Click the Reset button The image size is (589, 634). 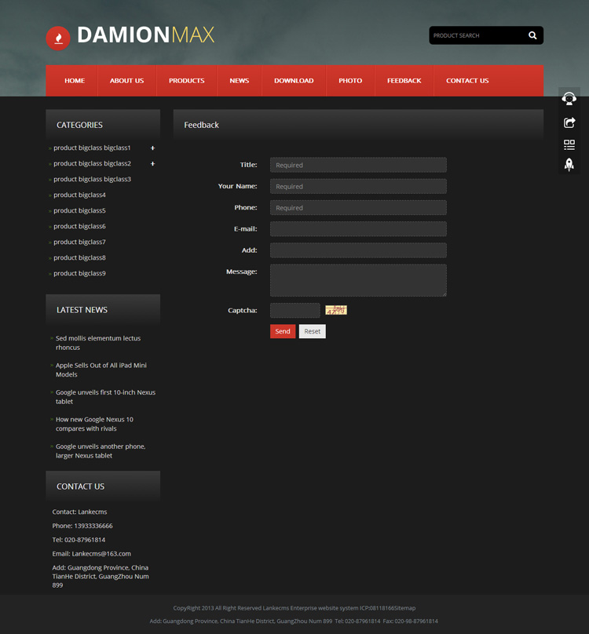[312, 331]
